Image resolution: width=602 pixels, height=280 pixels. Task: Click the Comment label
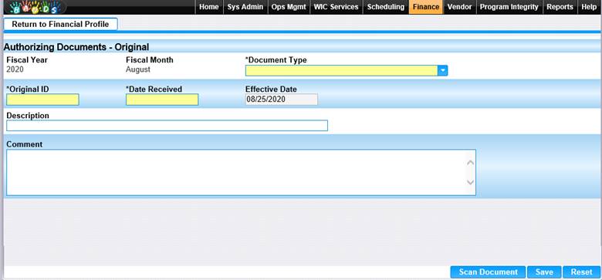pos(25,144)
